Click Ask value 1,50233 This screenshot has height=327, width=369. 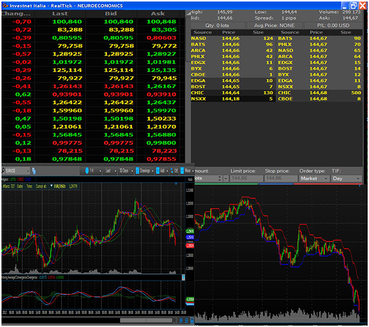161,118
